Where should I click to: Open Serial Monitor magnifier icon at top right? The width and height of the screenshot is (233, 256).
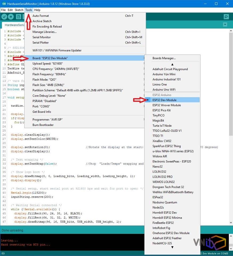[226, 17]
